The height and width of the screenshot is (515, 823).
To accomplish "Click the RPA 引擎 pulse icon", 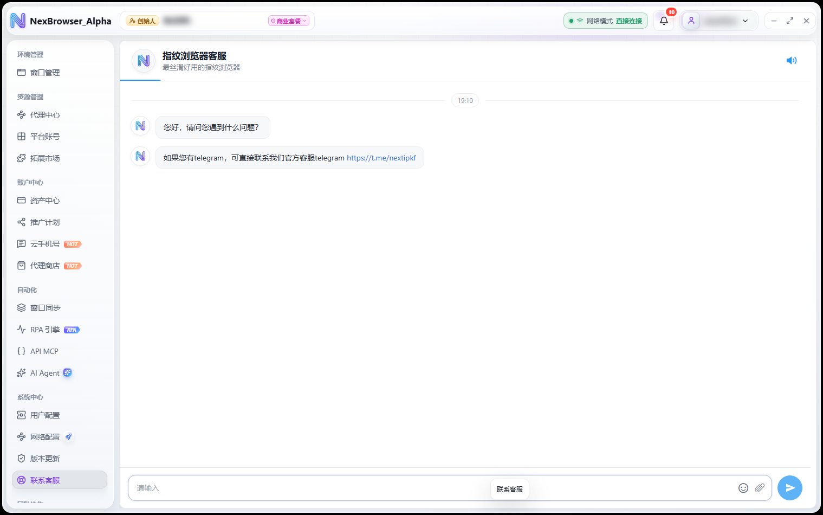I will [21, 330].
